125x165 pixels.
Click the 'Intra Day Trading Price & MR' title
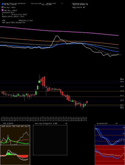coord(46,123)
